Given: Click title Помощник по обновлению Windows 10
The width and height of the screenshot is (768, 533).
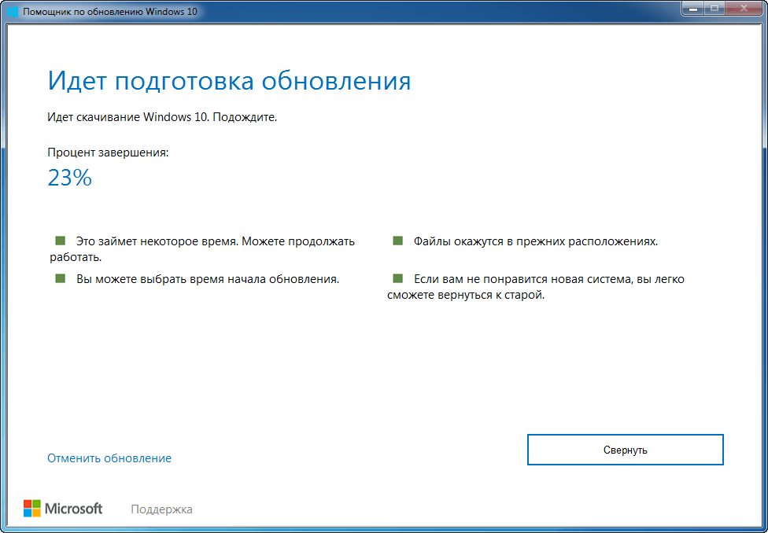Looking at the screenshot, I should 110,11.
